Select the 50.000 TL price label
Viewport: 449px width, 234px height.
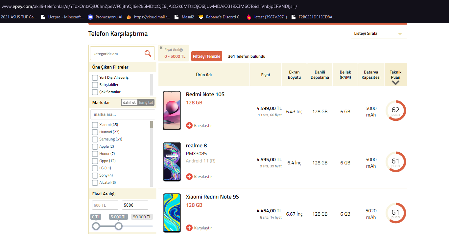tap(142, 217)
